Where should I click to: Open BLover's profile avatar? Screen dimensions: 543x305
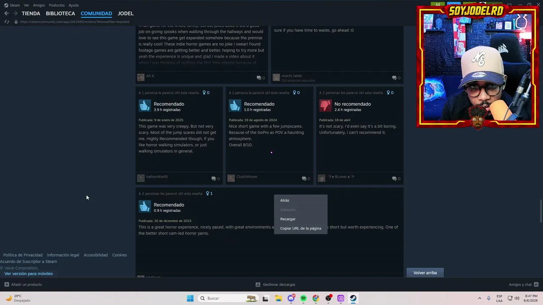click(322, 178)
